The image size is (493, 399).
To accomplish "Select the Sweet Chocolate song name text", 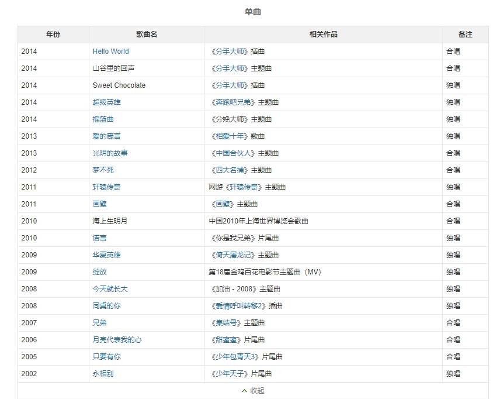I will tap(119, 85).
